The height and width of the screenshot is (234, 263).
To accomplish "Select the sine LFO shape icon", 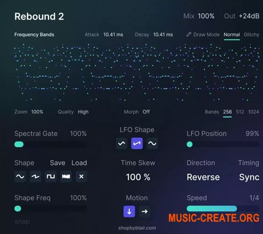I will tap(152, 143).
